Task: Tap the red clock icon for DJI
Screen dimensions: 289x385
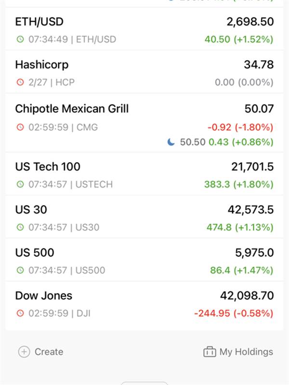Action: 20,313
